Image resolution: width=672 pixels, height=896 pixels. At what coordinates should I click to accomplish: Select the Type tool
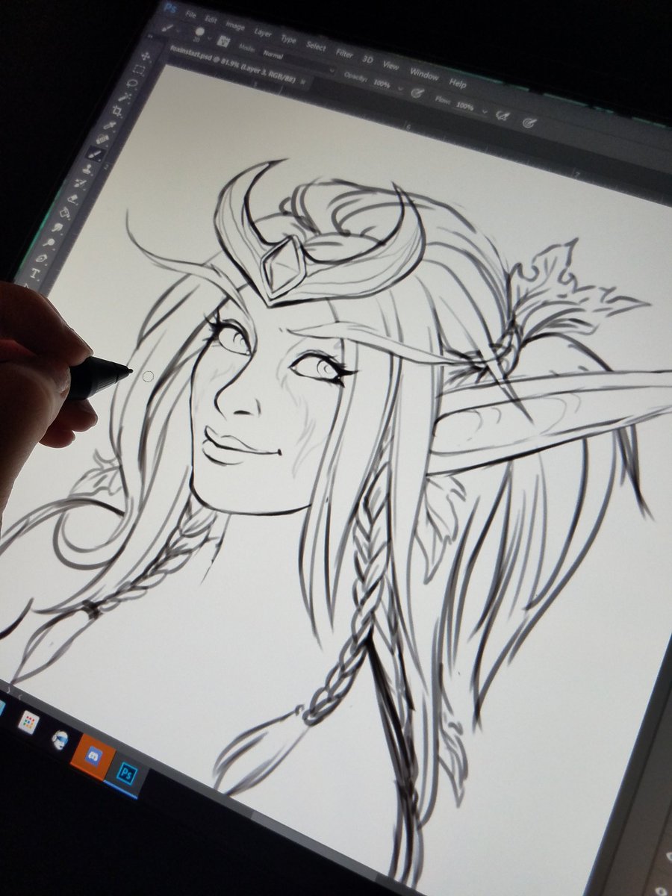(x=35, y=273)
